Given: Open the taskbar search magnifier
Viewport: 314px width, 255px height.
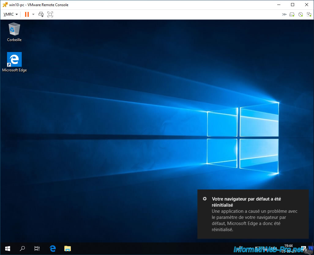Looking at the screenshot, I should tap(22, 249).
